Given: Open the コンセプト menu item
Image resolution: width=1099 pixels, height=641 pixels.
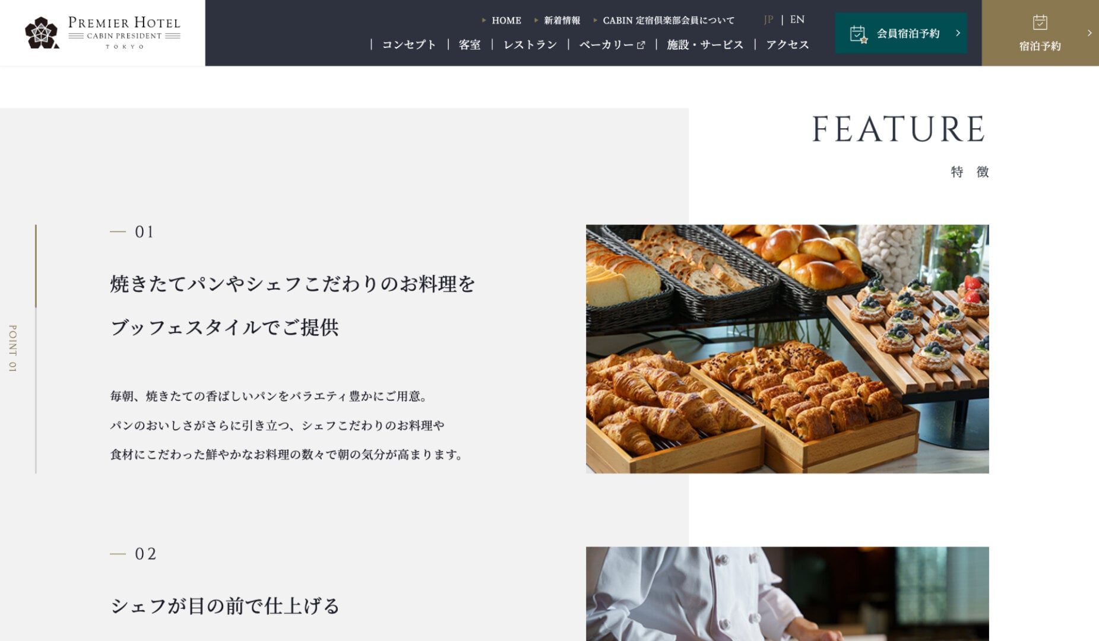Looking at the screenshot, I should click(x=409, y=45).
